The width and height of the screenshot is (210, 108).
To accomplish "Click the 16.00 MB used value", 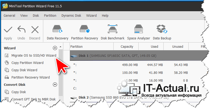I will 156,81.
